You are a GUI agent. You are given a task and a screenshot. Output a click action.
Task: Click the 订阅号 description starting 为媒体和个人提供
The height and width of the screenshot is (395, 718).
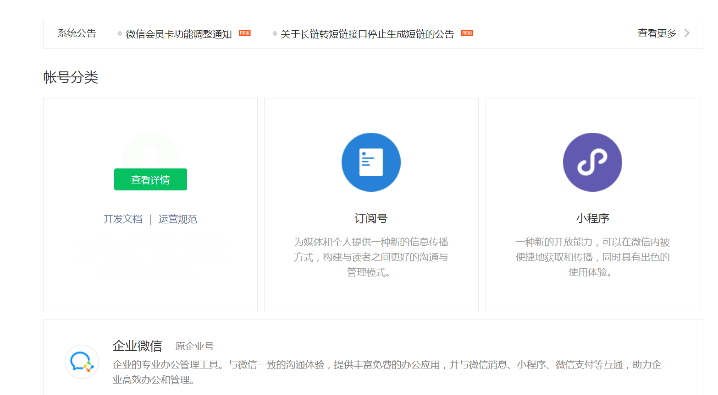[x=371, y=257]
